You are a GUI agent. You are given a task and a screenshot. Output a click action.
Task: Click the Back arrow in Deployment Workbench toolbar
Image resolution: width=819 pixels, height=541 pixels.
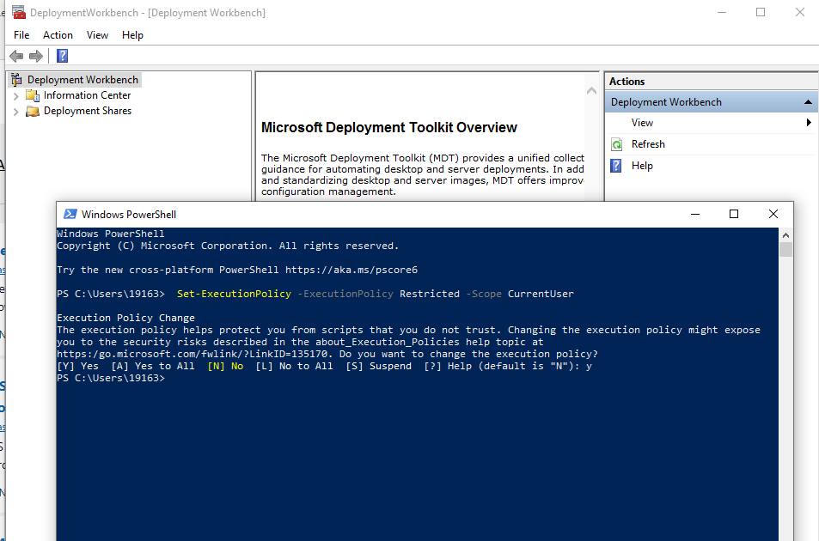(16, 56)
